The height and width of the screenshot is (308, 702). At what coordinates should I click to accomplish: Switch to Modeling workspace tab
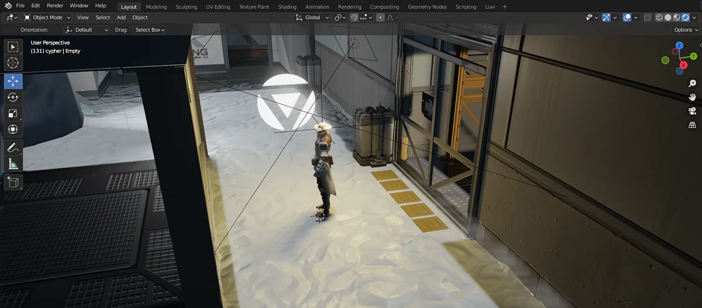(x=156, y=7)
